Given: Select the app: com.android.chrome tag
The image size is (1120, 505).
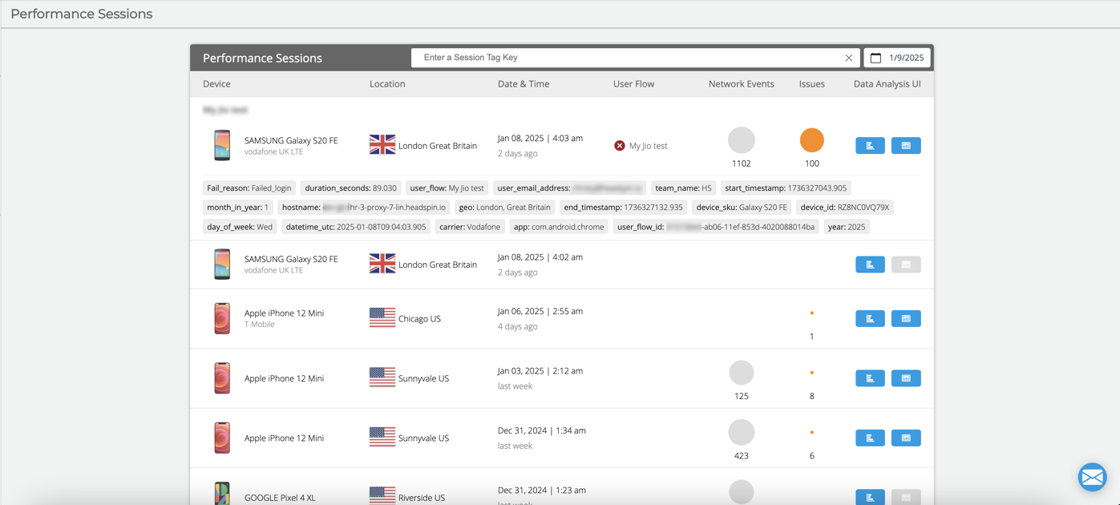Looking at the screenshot, I should [559, 227].
